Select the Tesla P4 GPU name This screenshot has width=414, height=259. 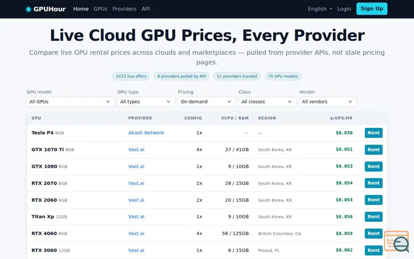42,133
